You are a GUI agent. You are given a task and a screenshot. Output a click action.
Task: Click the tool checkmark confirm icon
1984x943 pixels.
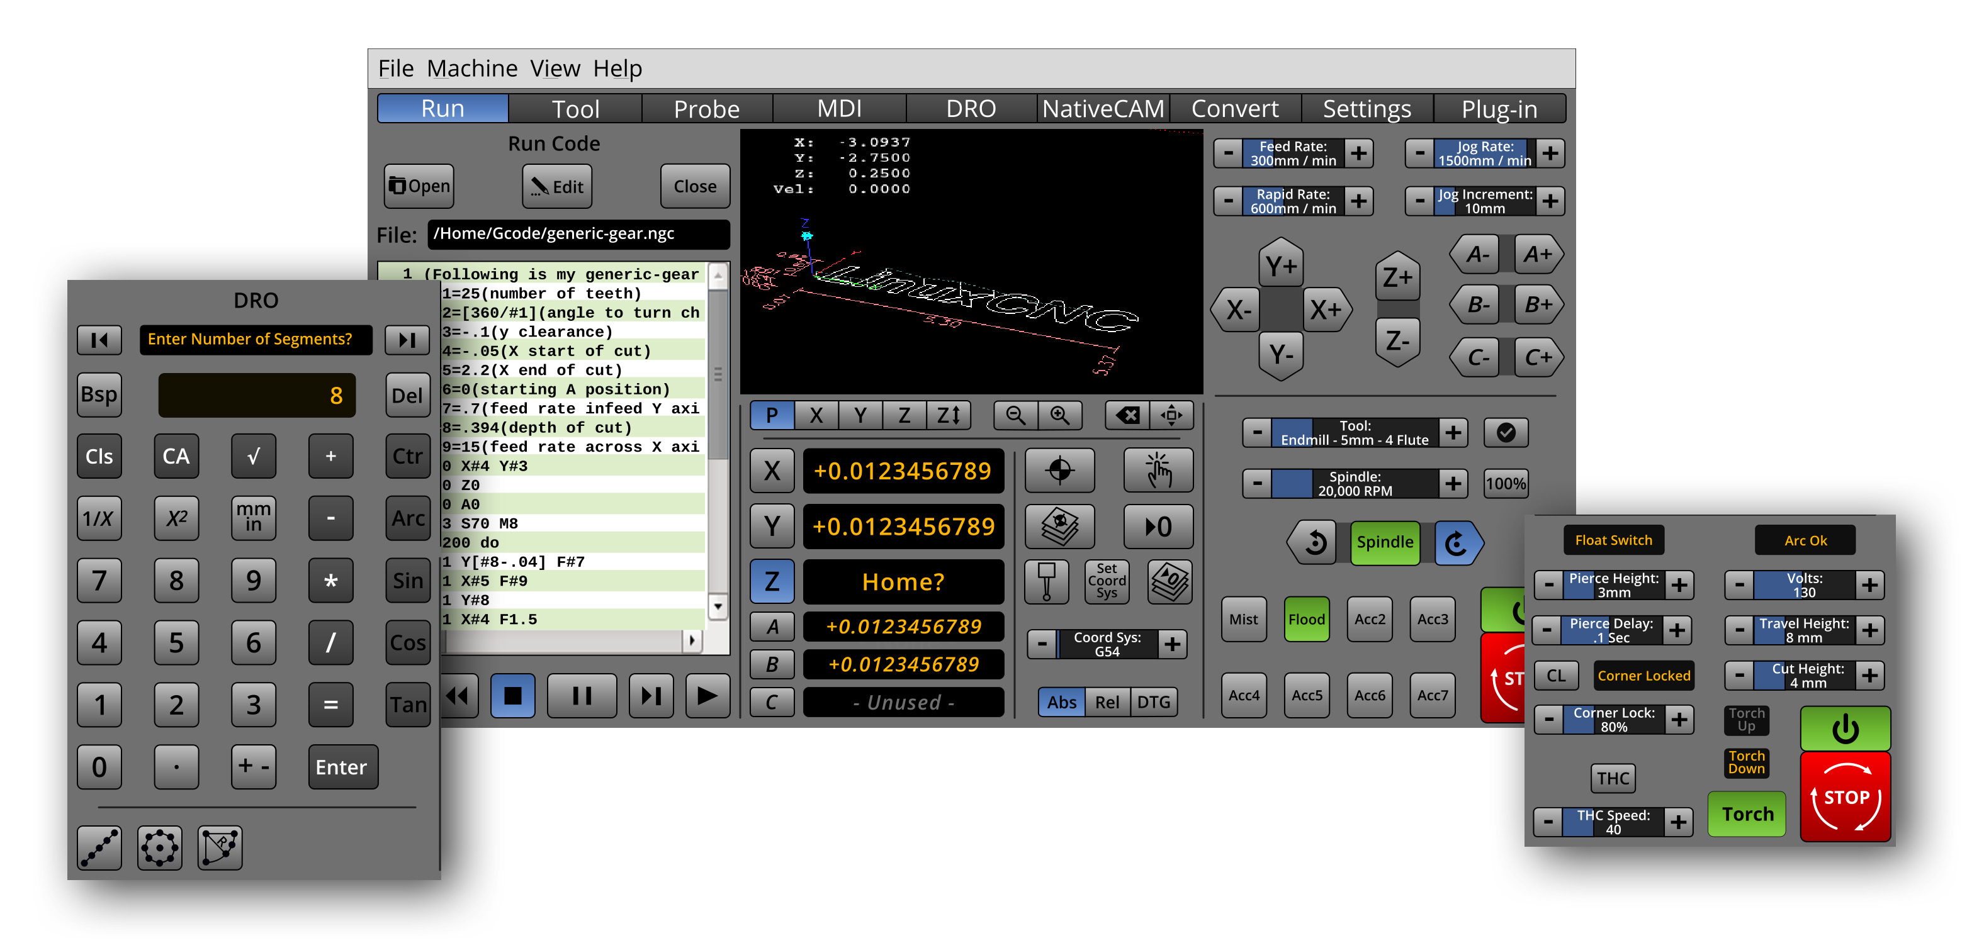coord(1506,433)
